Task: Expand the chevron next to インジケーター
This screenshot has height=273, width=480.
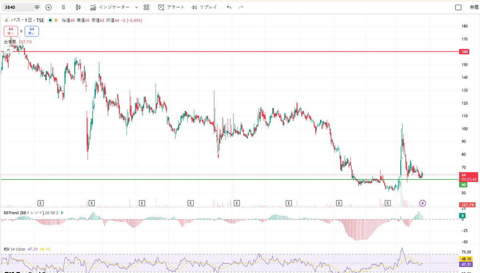Action: 136,7
